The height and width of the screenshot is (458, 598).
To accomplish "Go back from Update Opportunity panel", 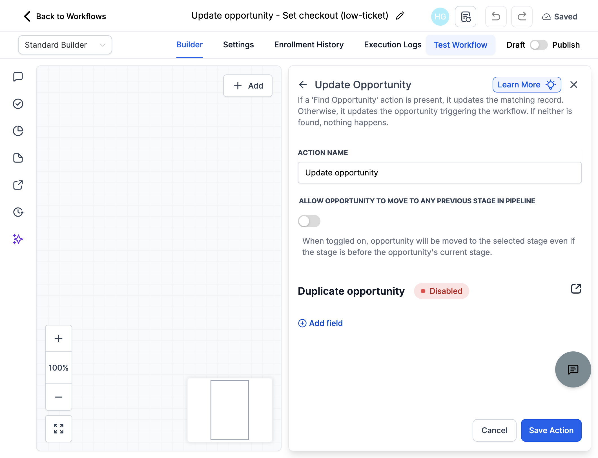I will 303,85.
